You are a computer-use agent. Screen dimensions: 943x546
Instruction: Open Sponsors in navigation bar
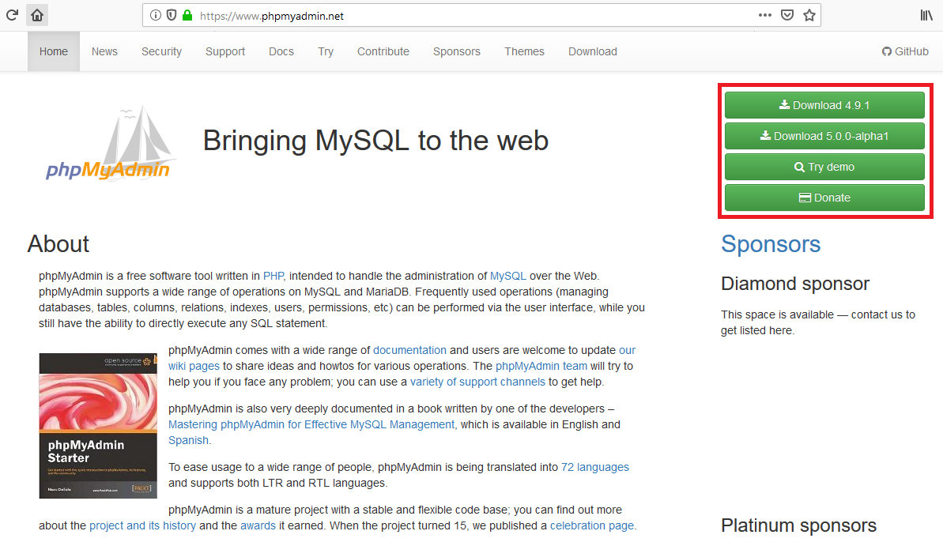tap(457, 51)
